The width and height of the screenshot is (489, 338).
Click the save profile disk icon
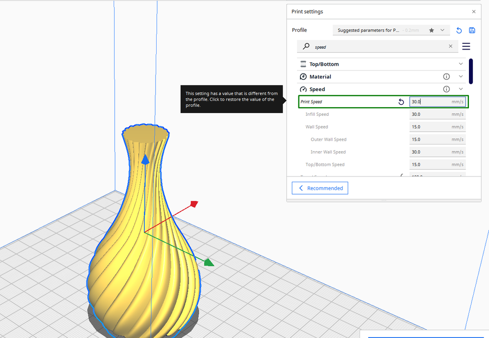(x=472, y=30)
